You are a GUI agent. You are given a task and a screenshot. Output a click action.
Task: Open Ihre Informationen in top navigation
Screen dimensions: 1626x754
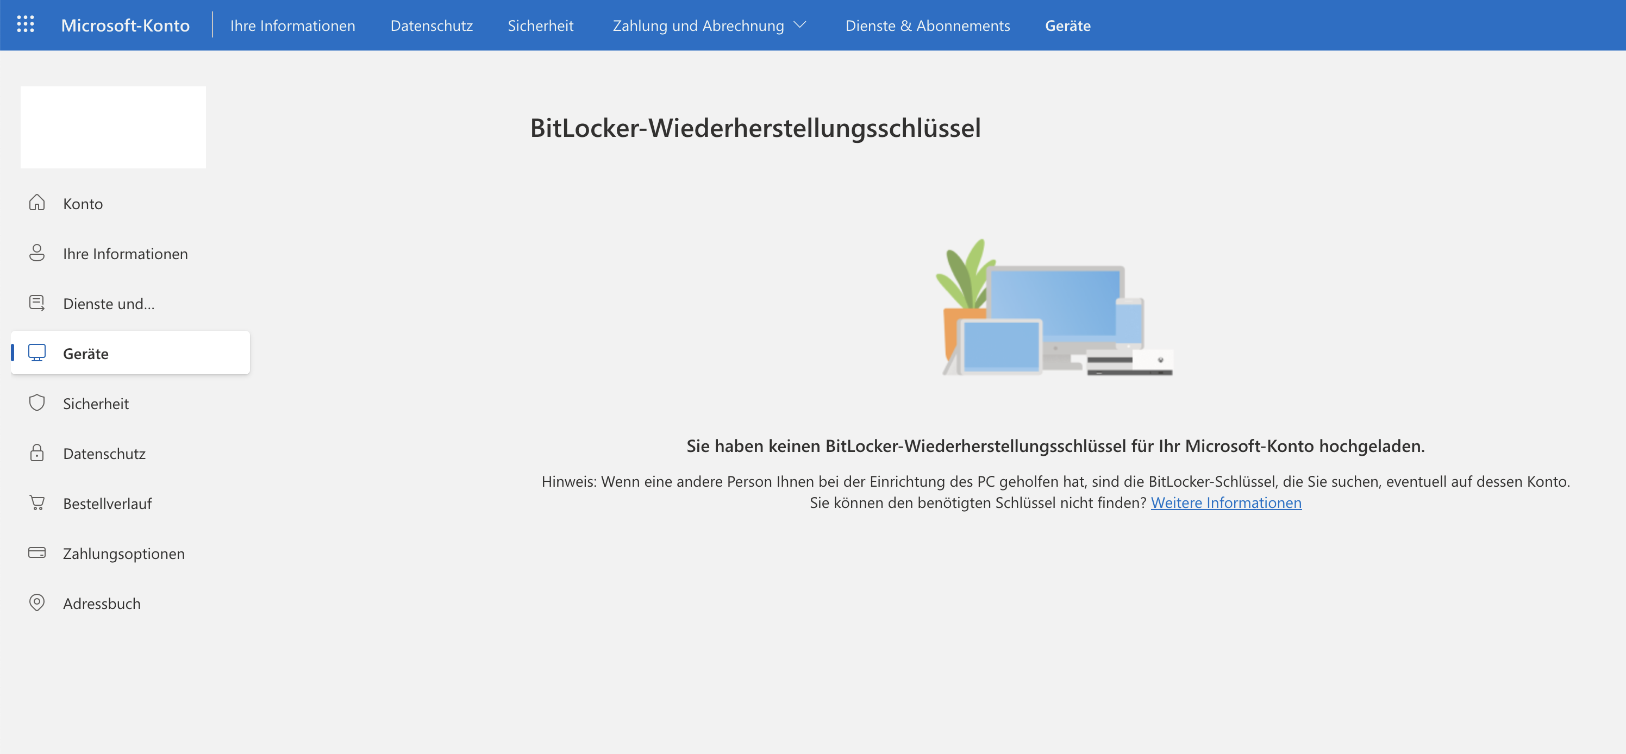(x=292, y=26)
